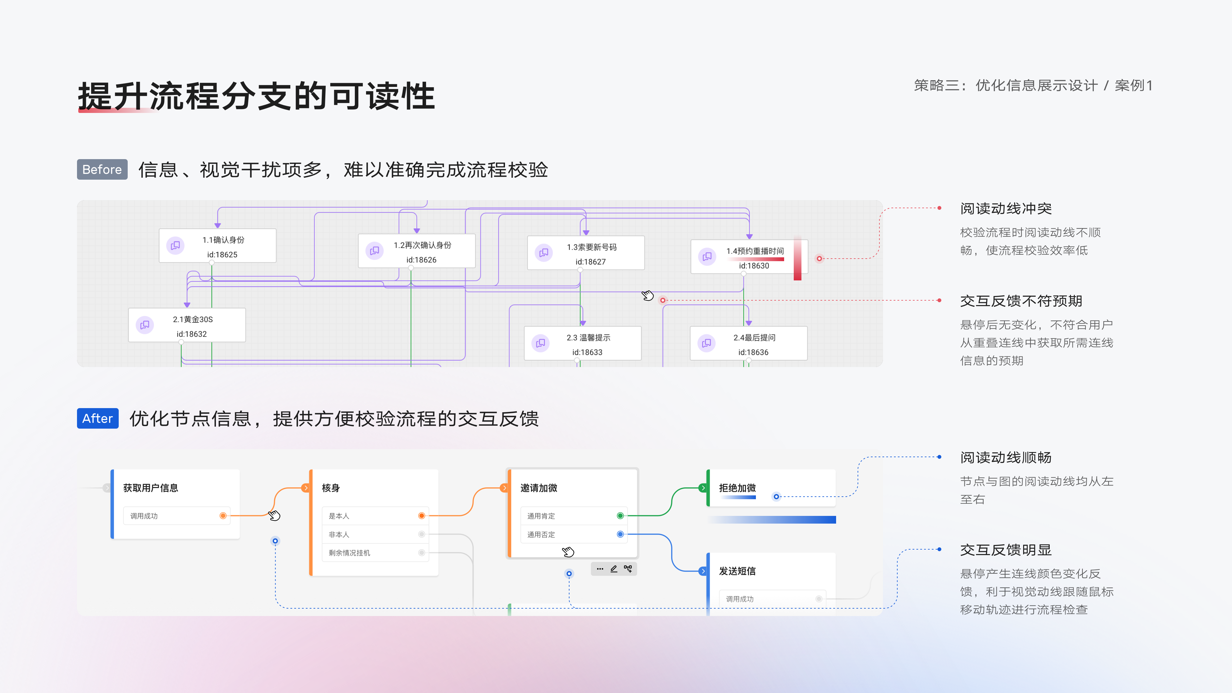This screenshot has height=693, width=1232.
Task: Click the dialog icon on node 1.2再次确认身份
Action: point(374,251)
